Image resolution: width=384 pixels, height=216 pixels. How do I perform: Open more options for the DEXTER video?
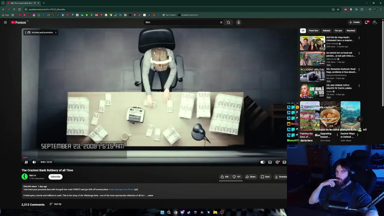pos(359,38)
